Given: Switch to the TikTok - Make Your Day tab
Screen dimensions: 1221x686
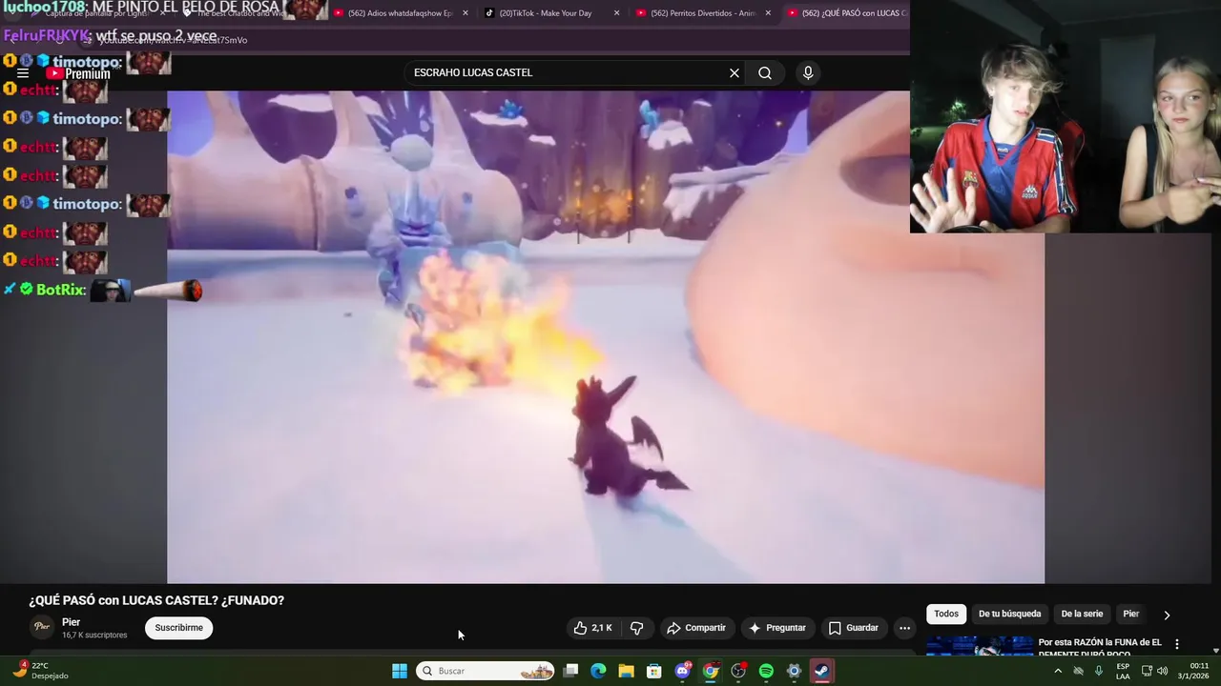Looking at the screenshot, I should tap(546, 13).
